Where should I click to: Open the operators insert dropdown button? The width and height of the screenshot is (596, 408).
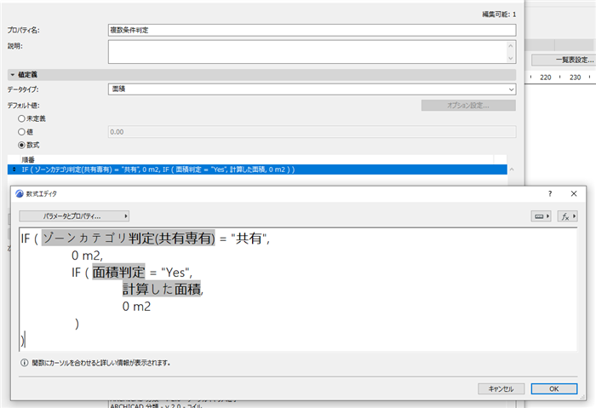pyautogui.click(x=541, y=216)
